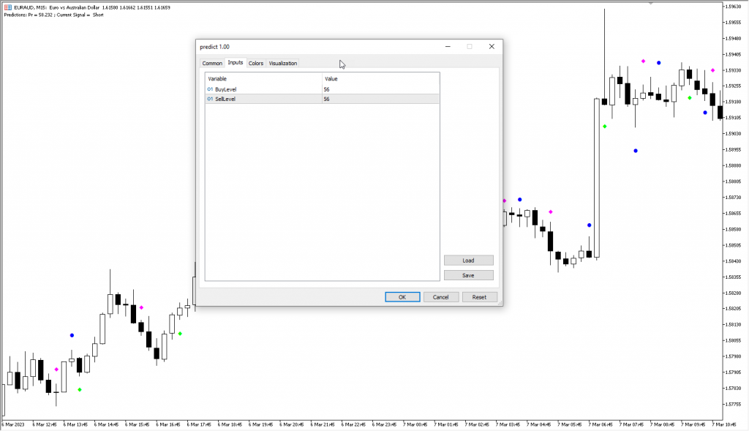This screenshot has height=431, width=749.
Task: Click the SellLevel value 56 cell
Action: coord(380,99)
